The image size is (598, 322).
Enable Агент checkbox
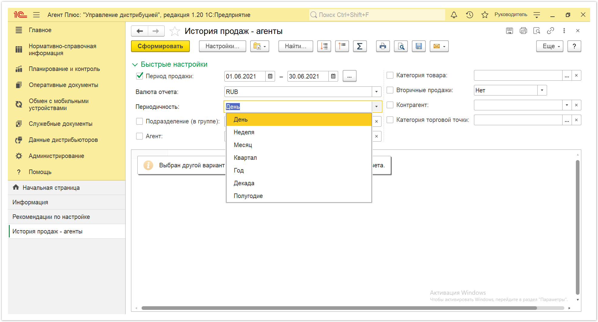click(x=139, y=136)
